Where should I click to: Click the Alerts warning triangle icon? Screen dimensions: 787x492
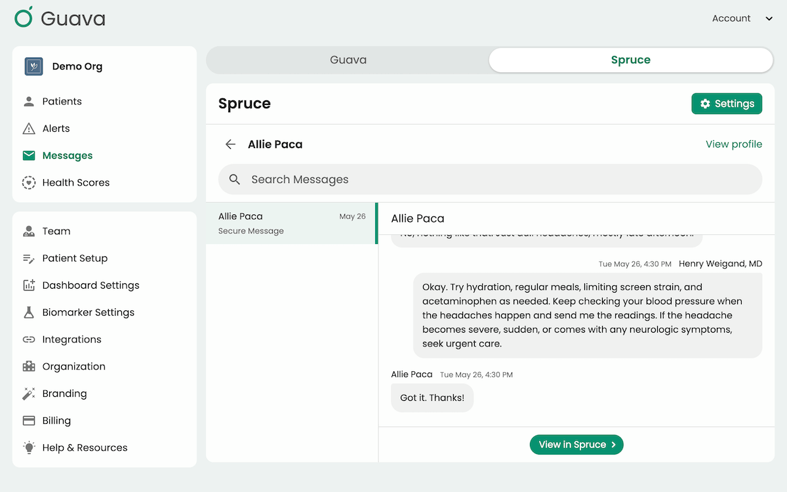coord(29,129)
